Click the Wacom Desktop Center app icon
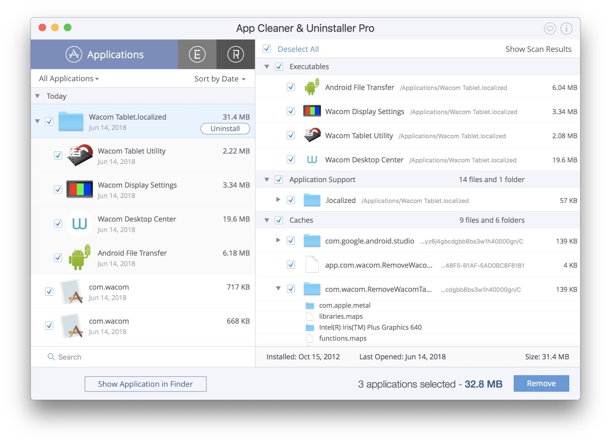This screenshot has width=611, height=444. coord(80,222)
